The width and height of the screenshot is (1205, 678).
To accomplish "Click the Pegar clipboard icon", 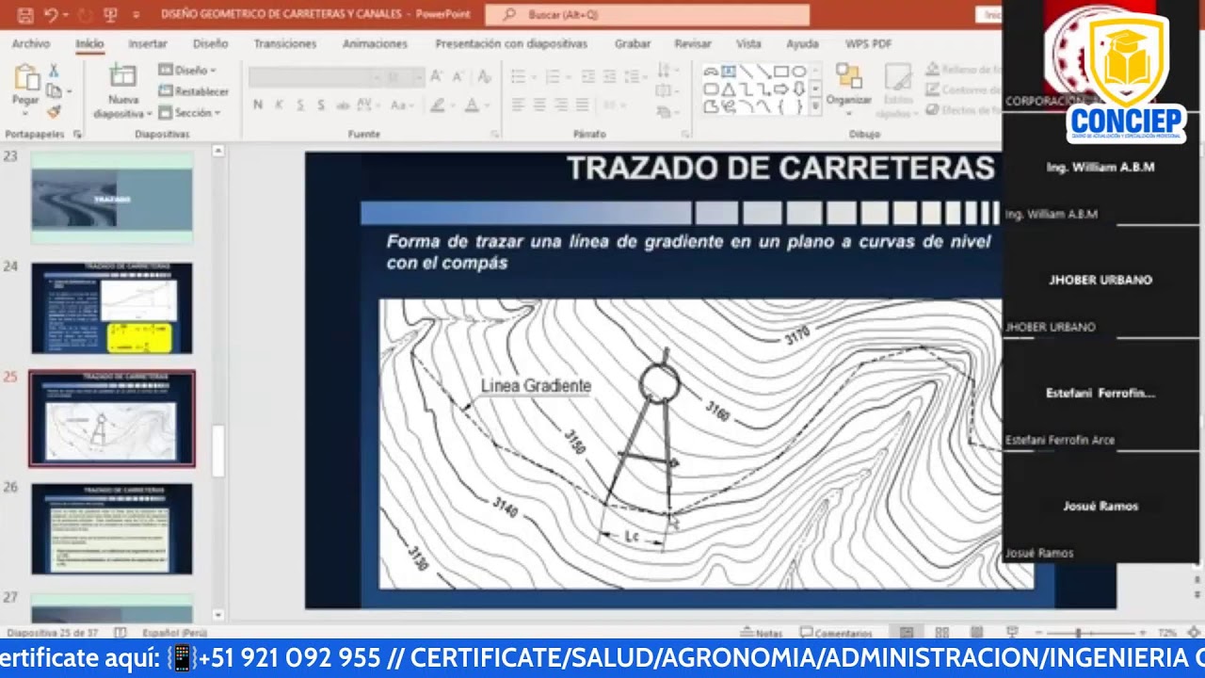I will pos(25,77).
